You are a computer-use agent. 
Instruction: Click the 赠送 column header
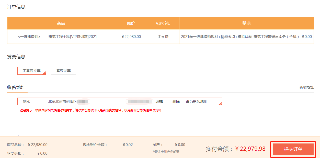point(246,23)
